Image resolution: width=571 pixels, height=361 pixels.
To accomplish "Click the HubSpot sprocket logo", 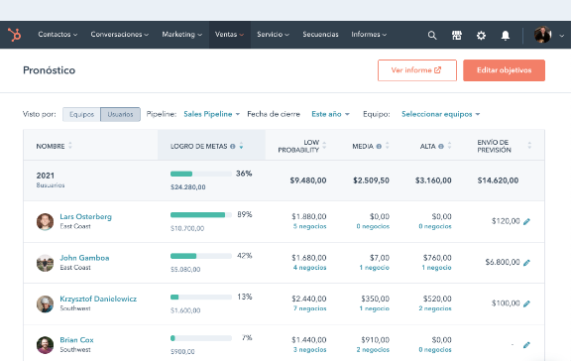I will pyautogui.click(x=15, y=35).
